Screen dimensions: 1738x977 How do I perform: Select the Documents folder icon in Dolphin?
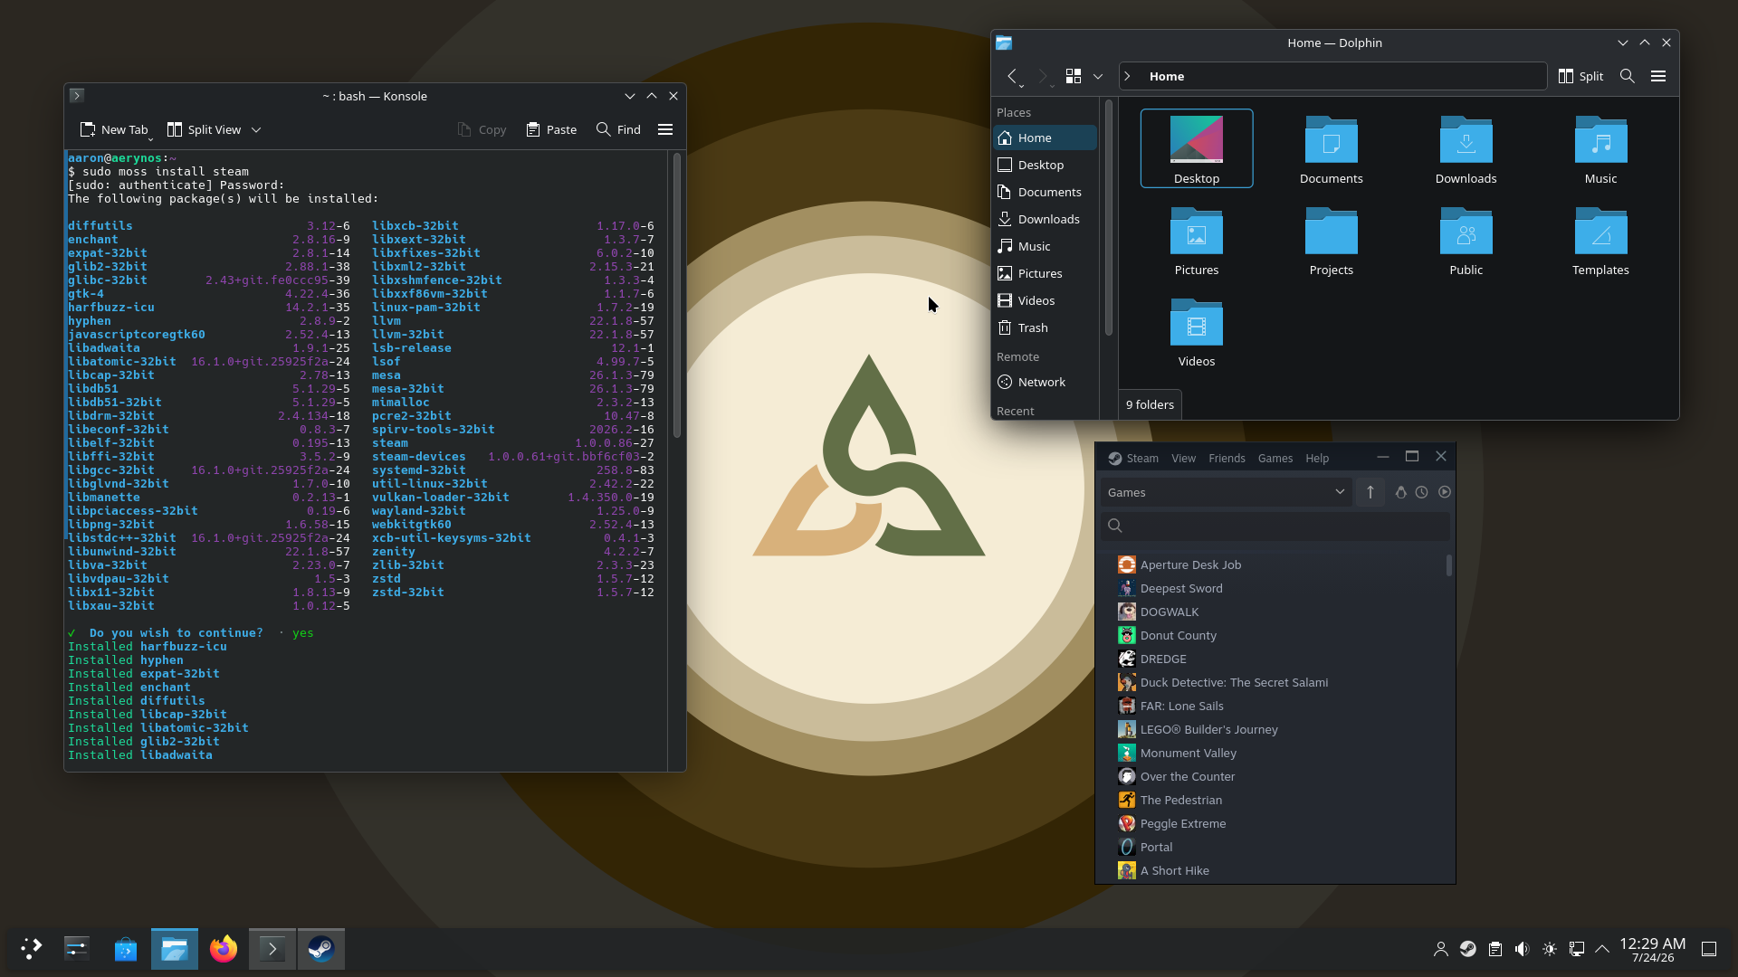click(x=1332, y=148)
